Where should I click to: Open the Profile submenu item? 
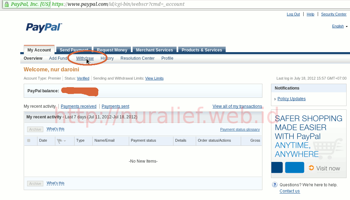(x=167, y=58)
